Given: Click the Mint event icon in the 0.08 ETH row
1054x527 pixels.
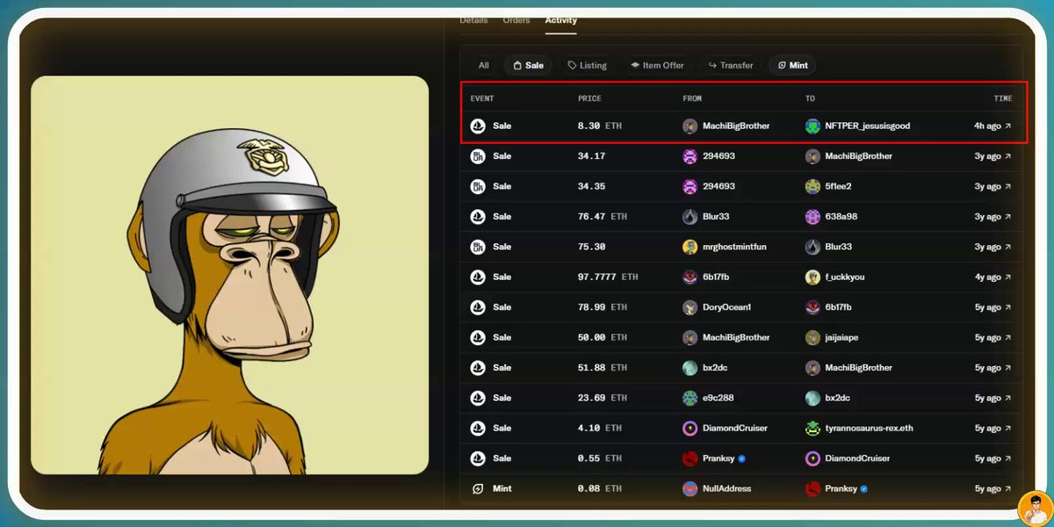Looking at the screenshot, I should point(478,488).
